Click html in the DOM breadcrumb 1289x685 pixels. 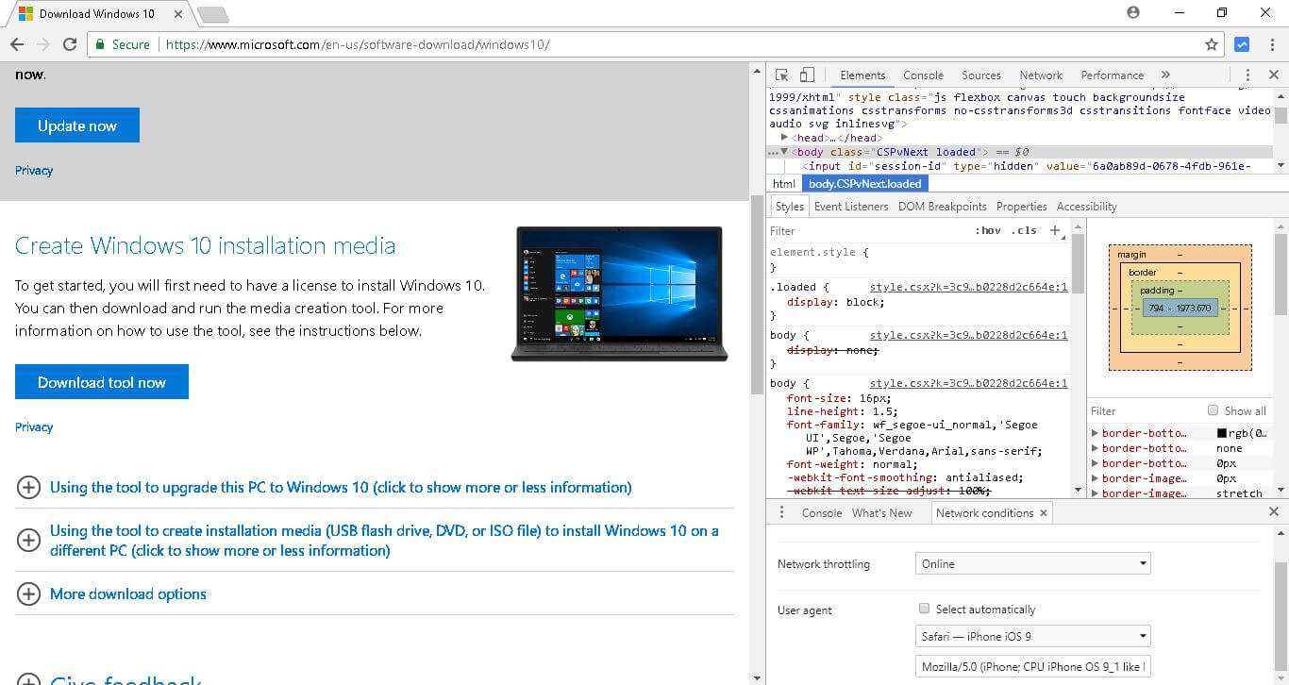pos(784,184)
